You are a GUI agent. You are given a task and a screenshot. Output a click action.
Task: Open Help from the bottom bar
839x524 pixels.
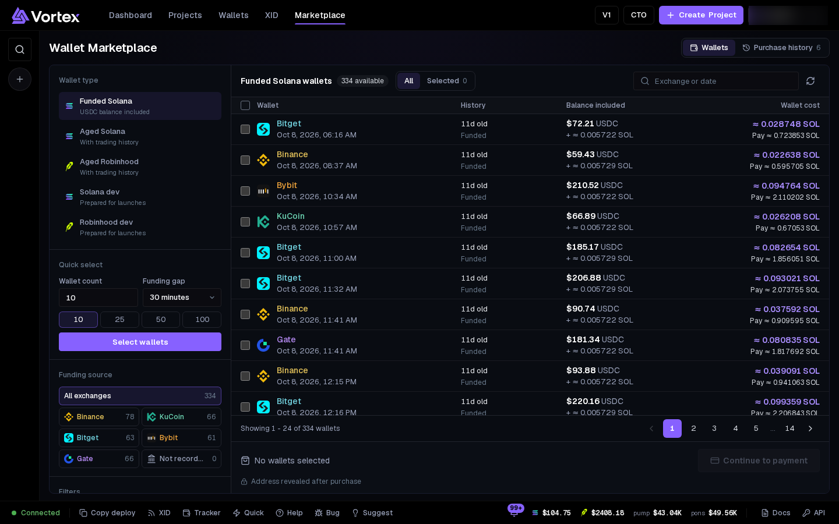point(289,513)
